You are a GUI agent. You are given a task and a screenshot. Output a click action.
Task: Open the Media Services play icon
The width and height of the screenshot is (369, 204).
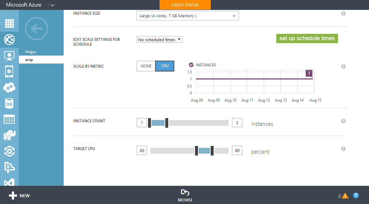tap(9, 151)
